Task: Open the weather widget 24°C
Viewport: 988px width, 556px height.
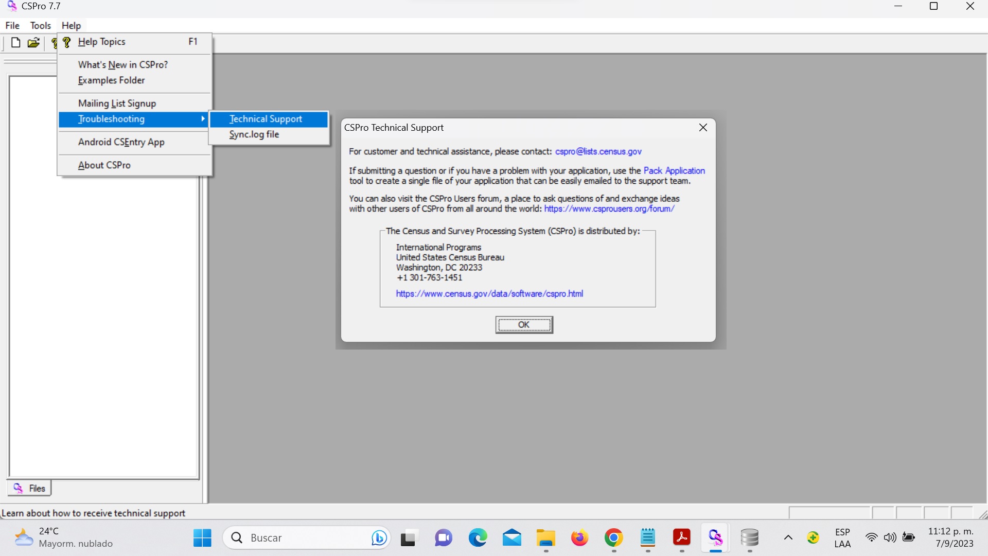Action: 63,538
